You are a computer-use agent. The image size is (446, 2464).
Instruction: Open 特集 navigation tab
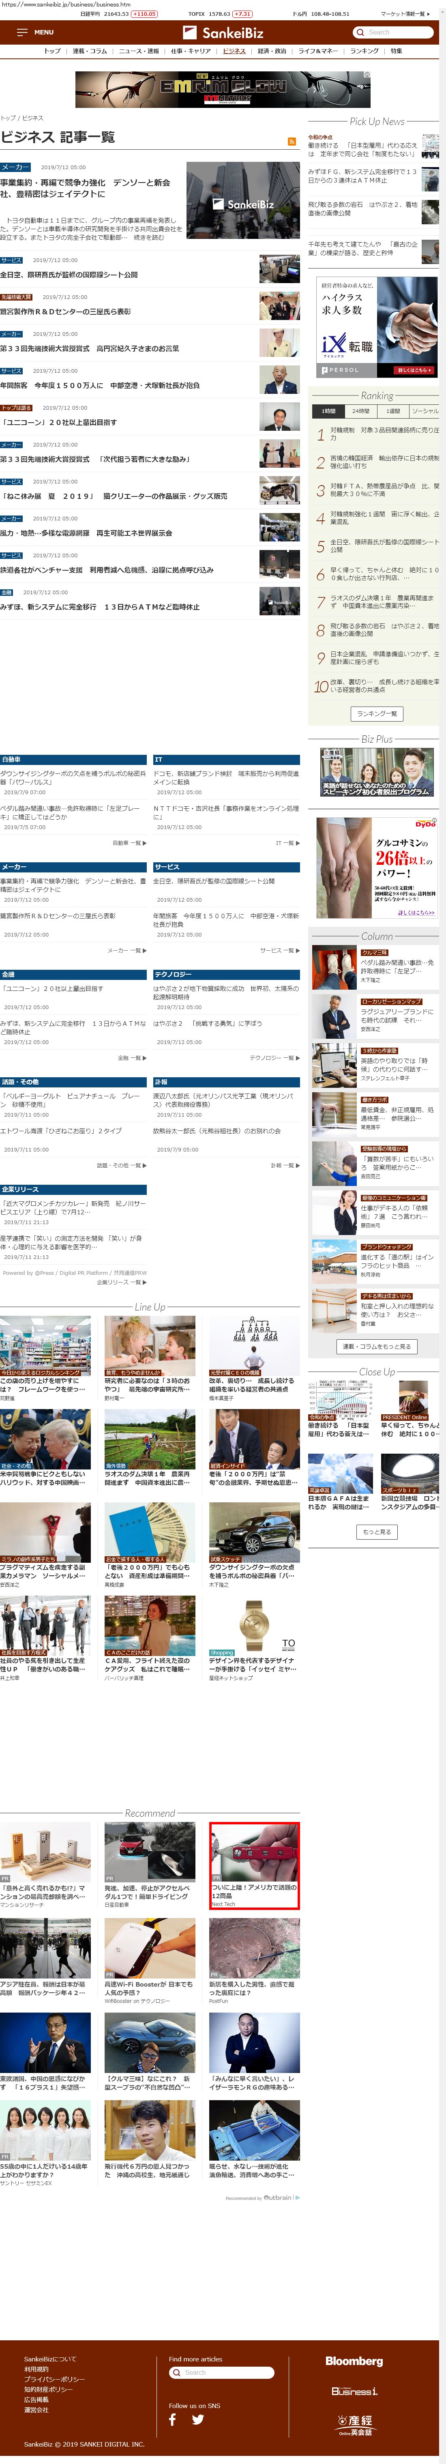tap(396, 51)
